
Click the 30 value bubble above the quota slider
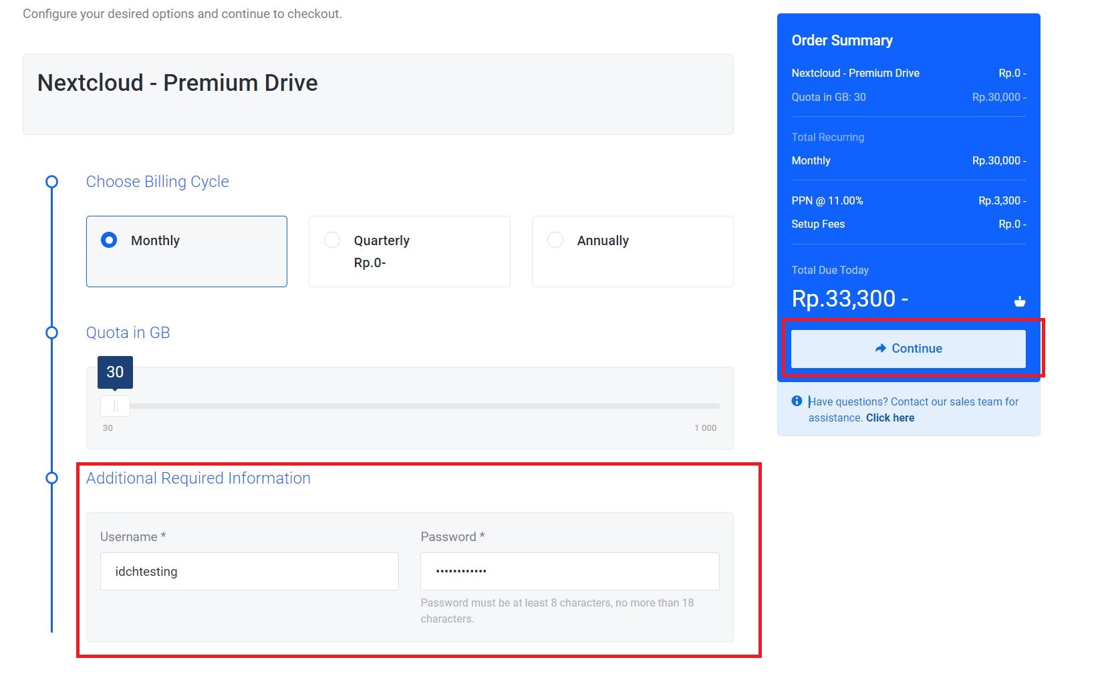pyautogui.click(x=114, y=372)
